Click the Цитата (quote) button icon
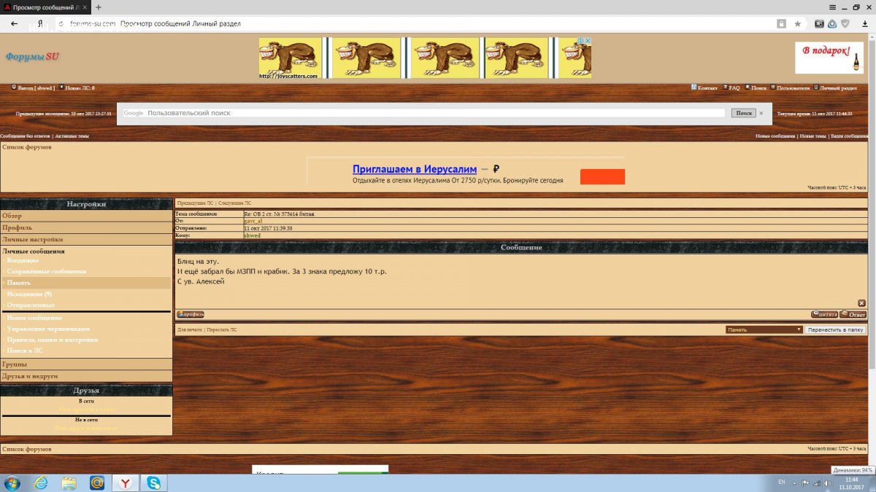This screenshot has height=492, width=876. (824, 315)
